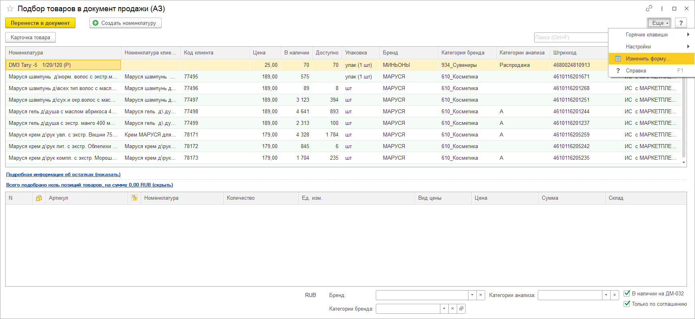Screen dimensions: 695x319
Task: Clear the Категории анализа filter field
Action: click(614, 295)
